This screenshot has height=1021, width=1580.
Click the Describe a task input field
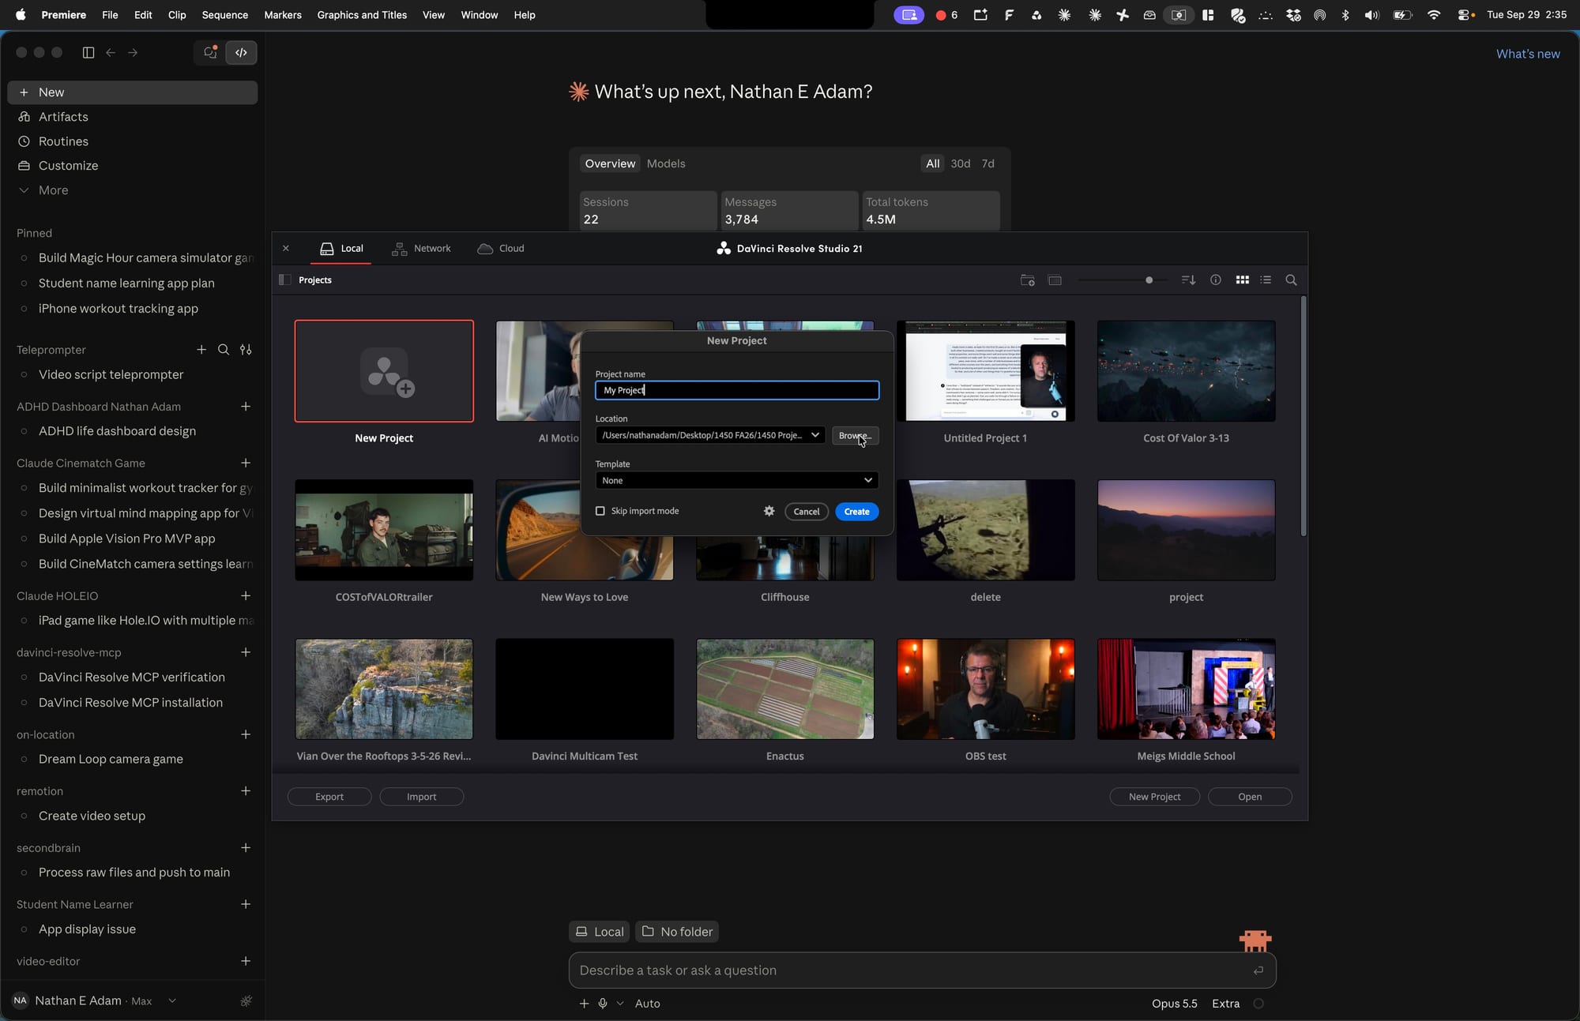922,970
